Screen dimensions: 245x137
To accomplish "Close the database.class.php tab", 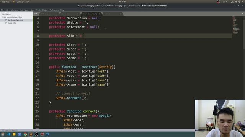I will click(99, 14).
